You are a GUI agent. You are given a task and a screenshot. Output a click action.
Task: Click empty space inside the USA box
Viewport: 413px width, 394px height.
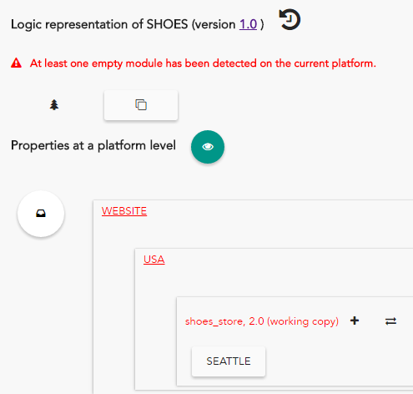[x=278, y=278]
